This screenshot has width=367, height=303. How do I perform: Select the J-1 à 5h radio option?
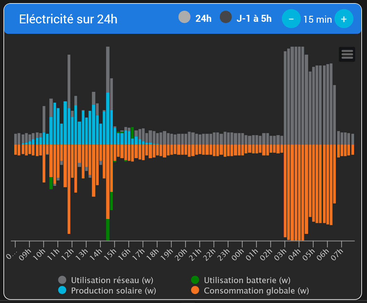[x=226, y=17]
